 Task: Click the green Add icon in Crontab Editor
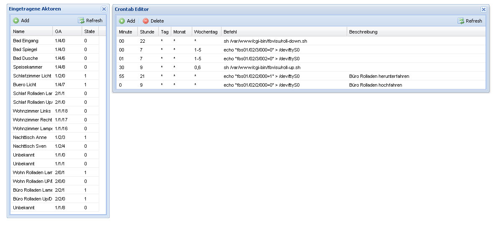122,21
